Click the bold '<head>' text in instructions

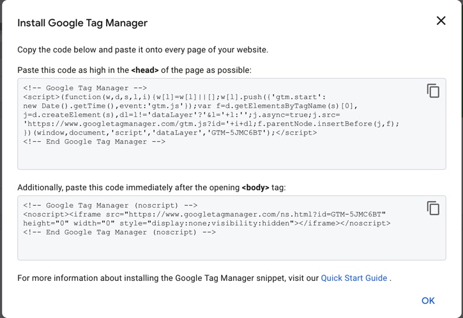coord(145,70)
